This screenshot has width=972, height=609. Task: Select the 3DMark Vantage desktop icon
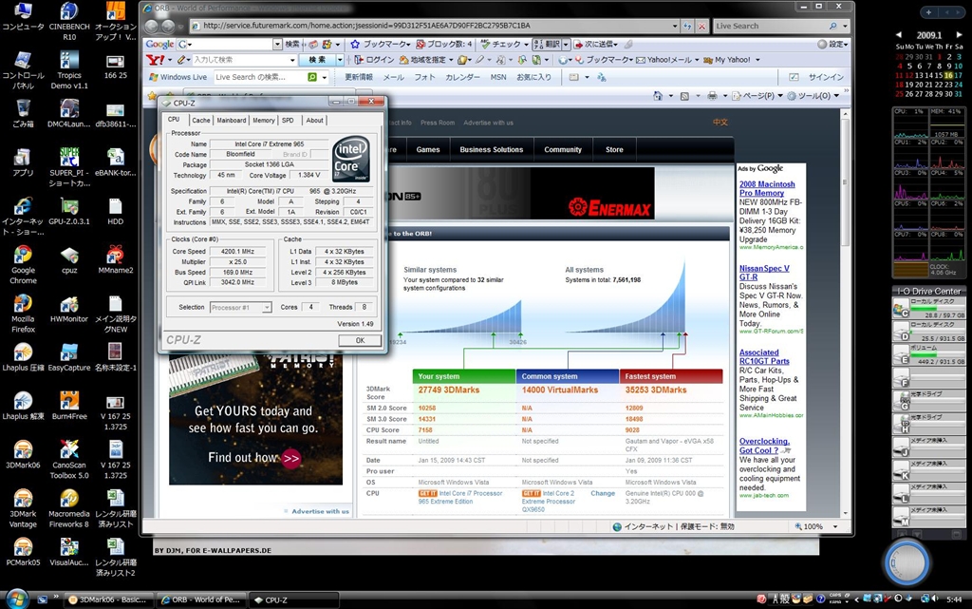[x=23, y=508]
